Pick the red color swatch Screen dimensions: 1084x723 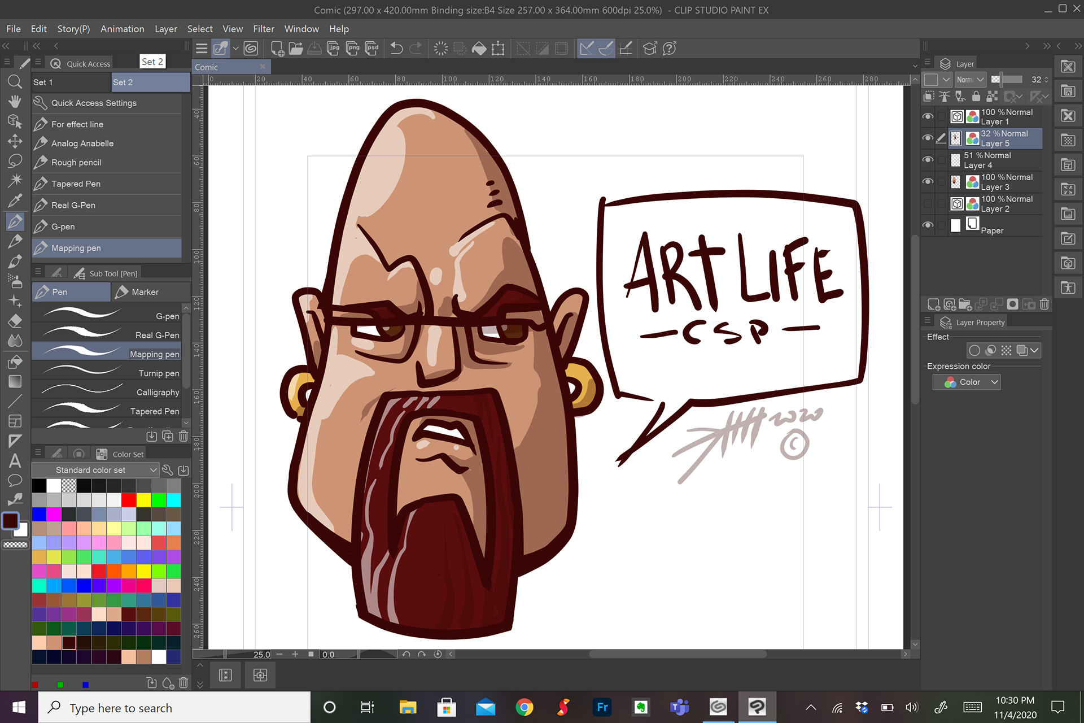pyautogui.click(x=129, y=500)
